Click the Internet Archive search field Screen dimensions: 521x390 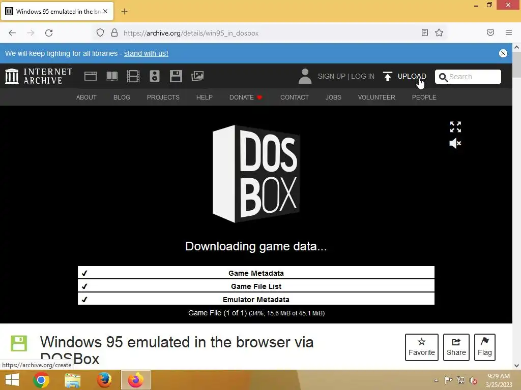pyautogui.click(x=468, y=77)
